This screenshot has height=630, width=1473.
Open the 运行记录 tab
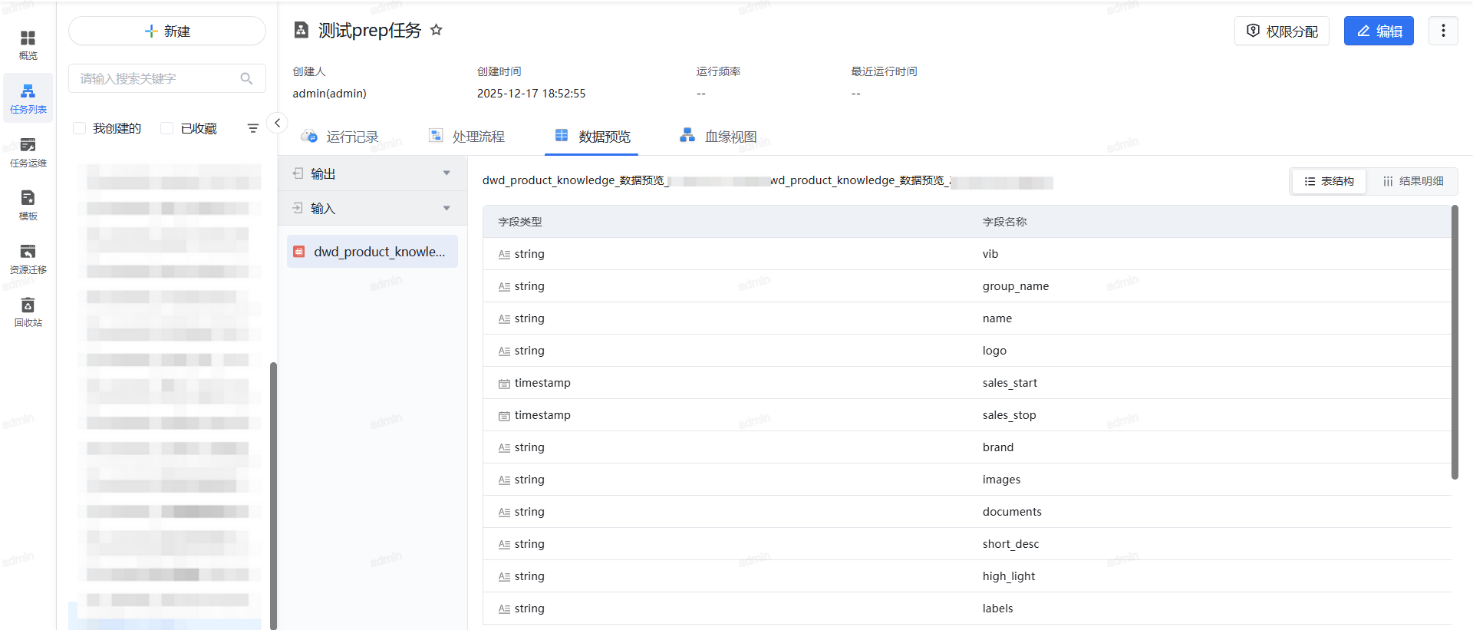point(340,137)
